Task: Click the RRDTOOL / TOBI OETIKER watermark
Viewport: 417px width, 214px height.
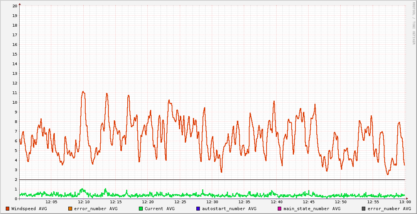Action: point(414,23)
